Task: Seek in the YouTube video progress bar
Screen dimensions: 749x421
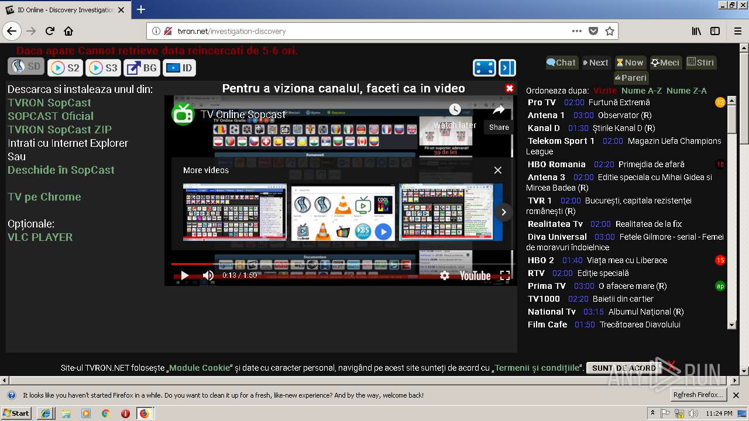Action: pyautogui.click(x=341, y=264)
